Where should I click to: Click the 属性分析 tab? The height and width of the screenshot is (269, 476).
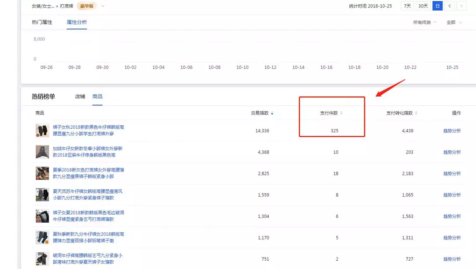tap(77, 22)
